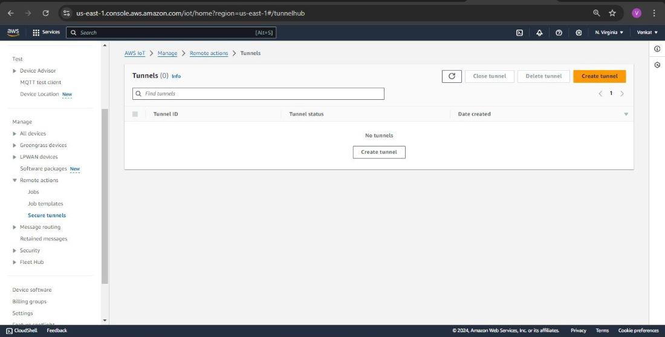This screenshot has height=337, width=665.
Task: Open the site information icon in address bar
Action: 66,13
